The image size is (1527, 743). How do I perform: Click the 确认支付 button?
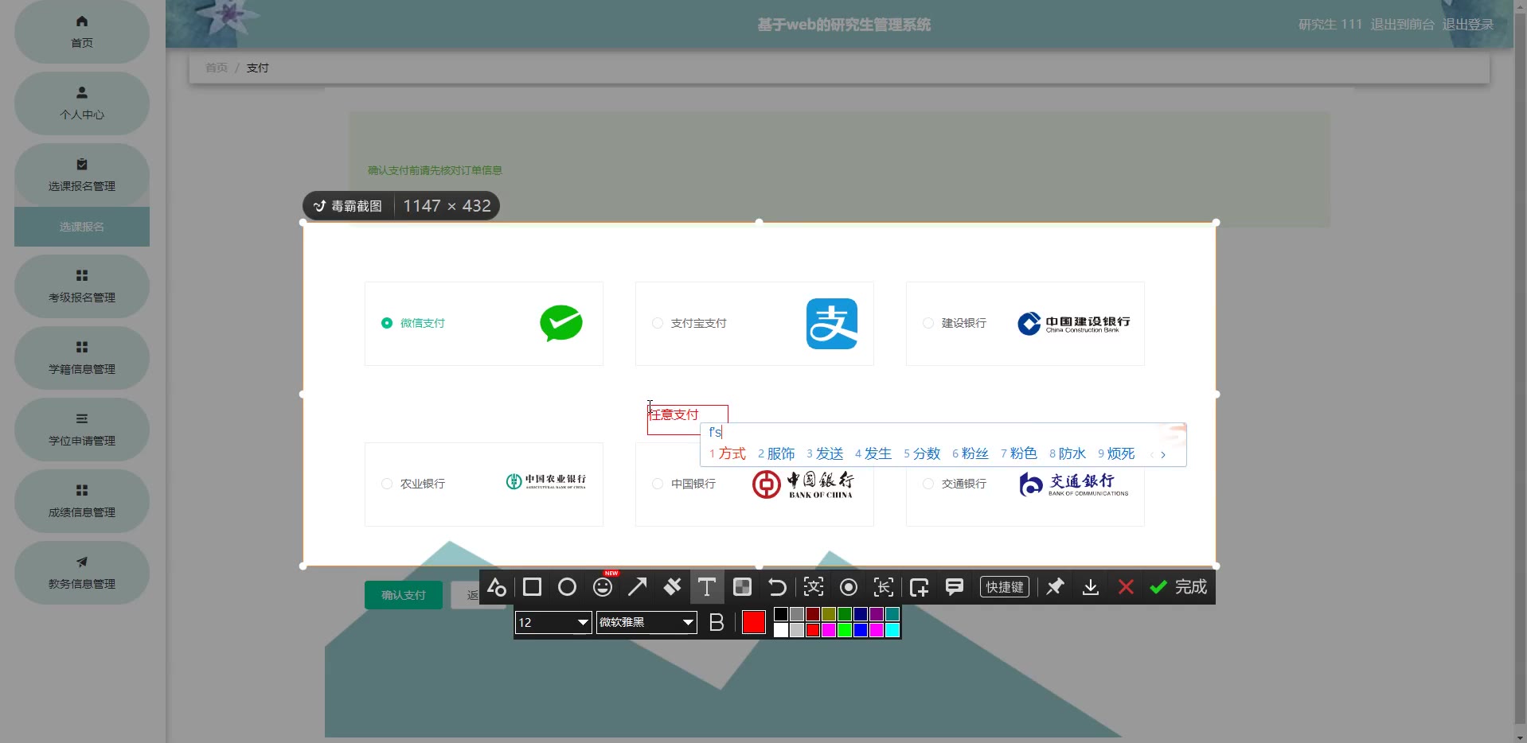click(x=404, y=595)
